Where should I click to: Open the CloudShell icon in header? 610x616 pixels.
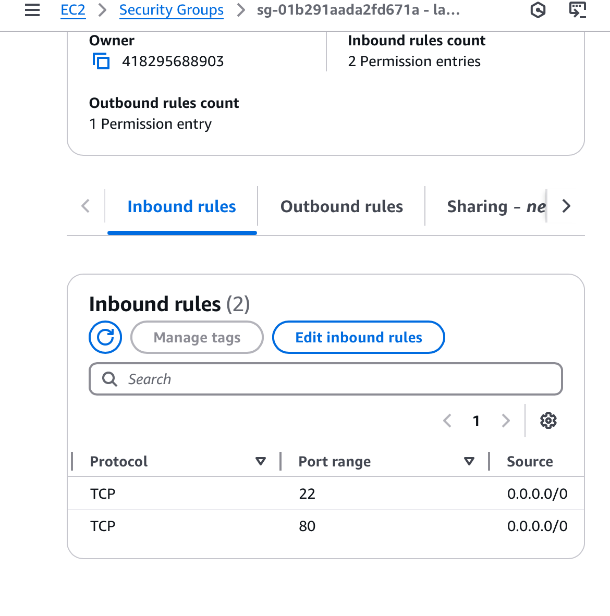click(577, 10)
